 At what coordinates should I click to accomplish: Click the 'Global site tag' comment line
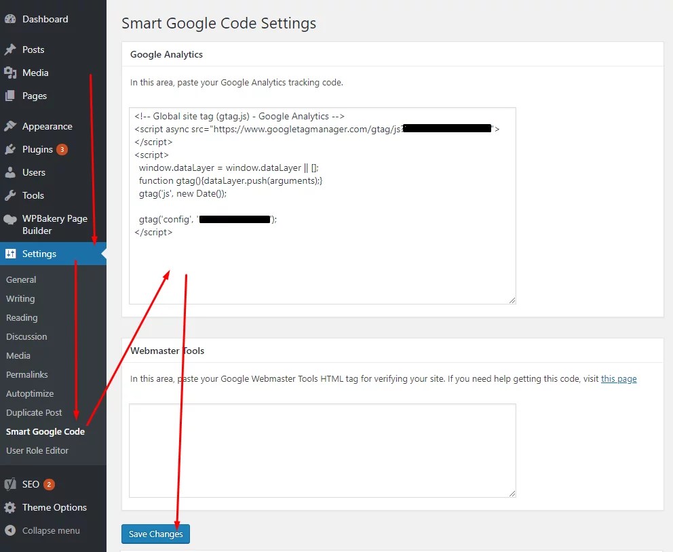pyautogui.click(x=239, y=116)
